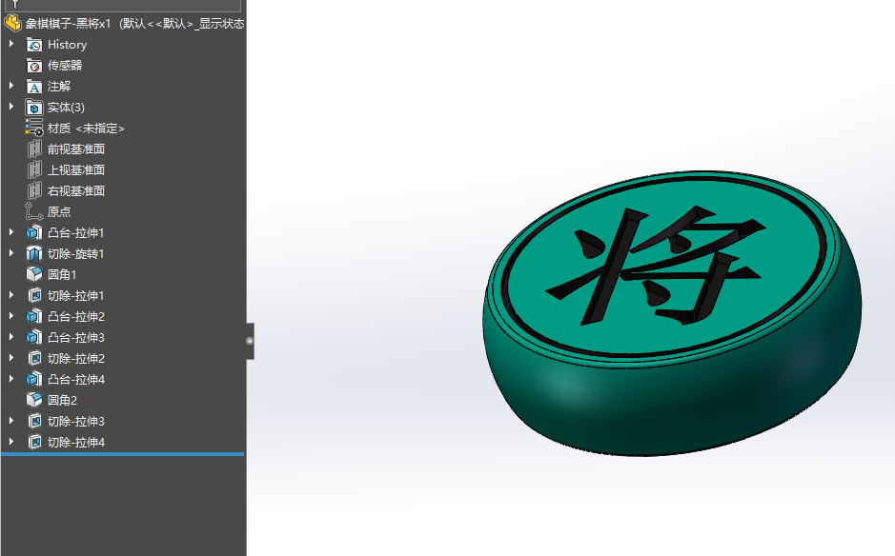
Task: Expand the 切除-拉伸4 feature
Action: 10,442
